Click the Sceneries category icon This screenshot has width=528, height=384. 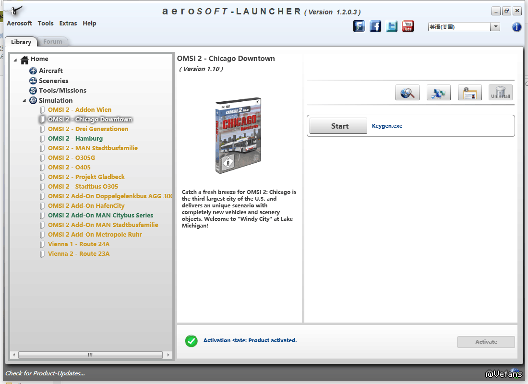point(33,81)
